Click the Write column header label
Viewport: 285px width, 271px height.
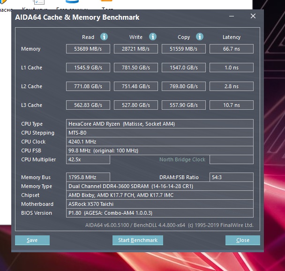click(136, 37)
